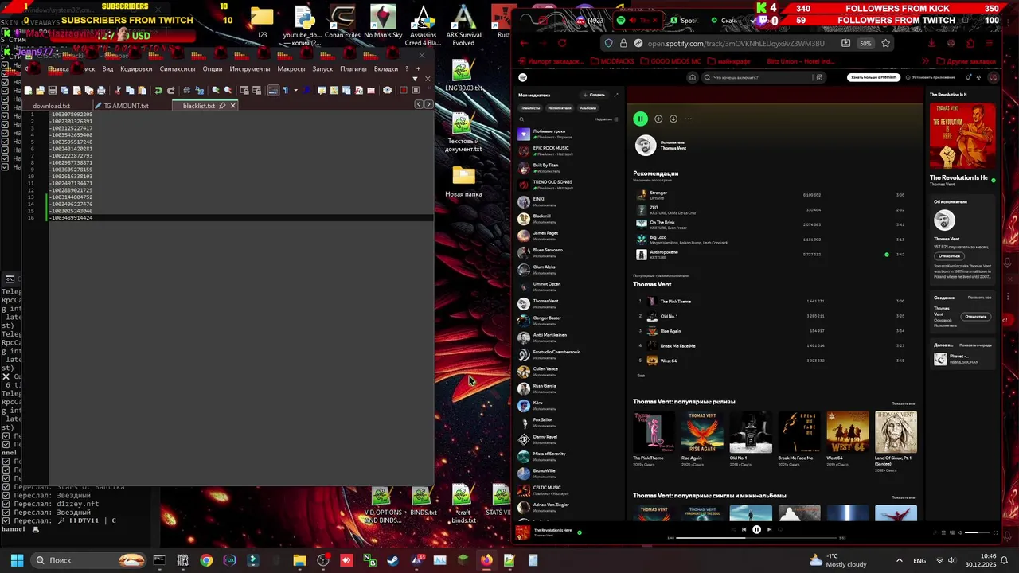Click the Replace icon in Notepad++ toolbar

(x=199, y=91)
